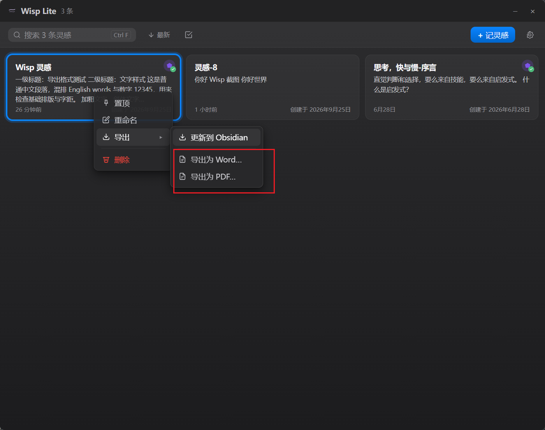Choose 导出为 Word... option
This screenshot has height=430, width=545.
pos(216,160)
